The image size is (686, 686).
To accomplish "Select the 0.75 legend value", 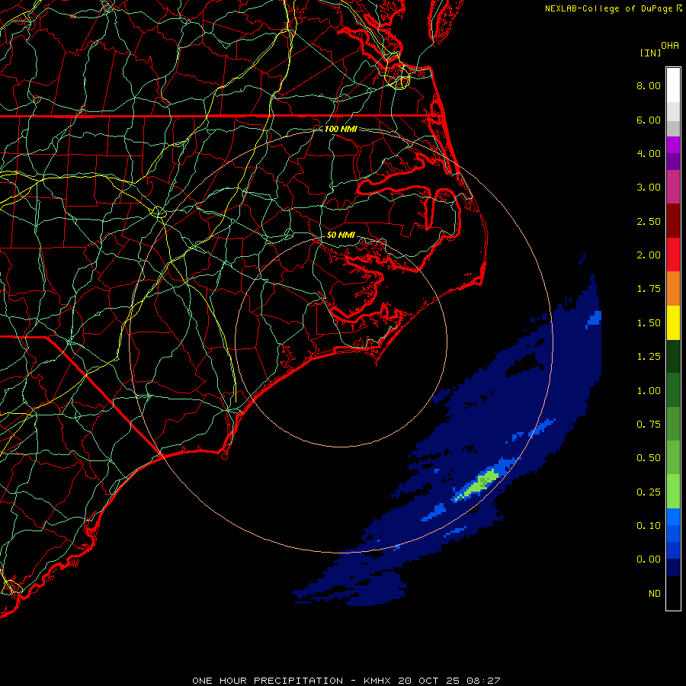I will coord(649,425).
